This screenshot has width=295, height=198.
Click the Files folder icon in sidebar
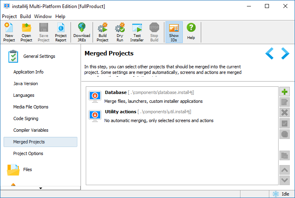pos(13,170)
